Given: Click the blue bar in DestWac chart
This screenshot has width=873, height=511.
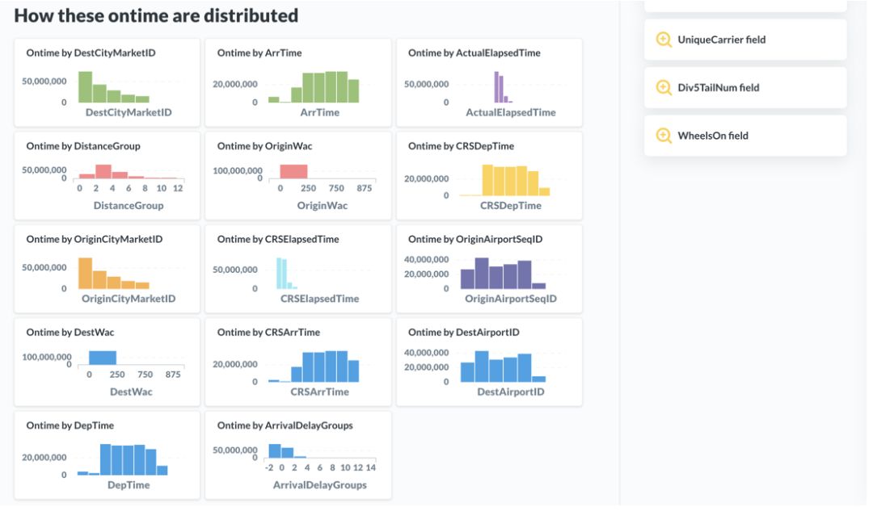Looking at the screenshot, I should pyautogui.click(x=103, y=358).
